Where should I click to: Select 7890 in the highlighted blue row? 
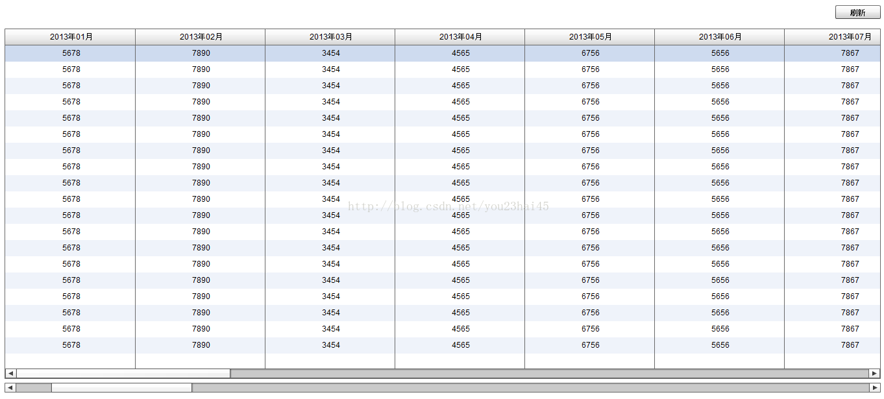click(201, 53)
